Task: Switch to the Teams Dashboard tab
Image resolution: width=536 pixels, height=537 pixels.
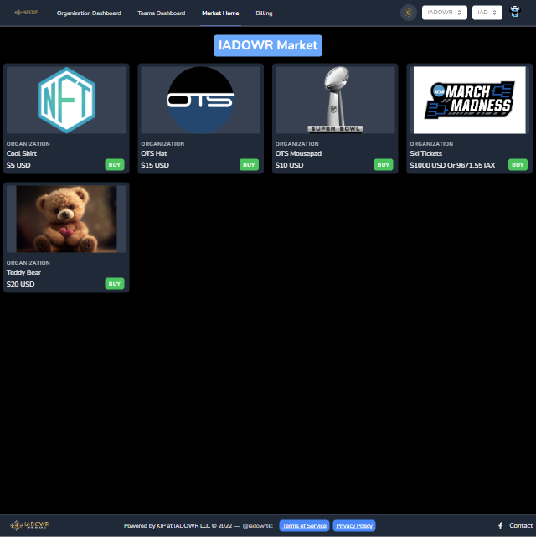Action: pos(161,13)
